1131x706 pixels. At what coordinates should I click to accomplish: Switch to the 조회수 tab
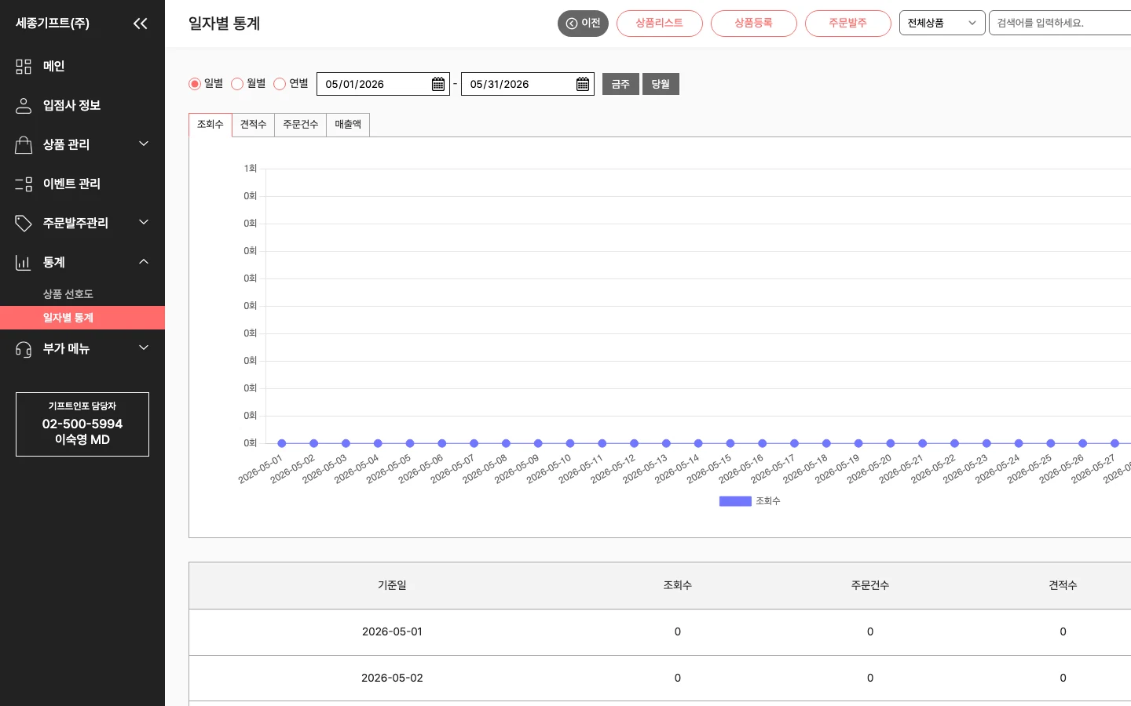click(x=210, y=125)
